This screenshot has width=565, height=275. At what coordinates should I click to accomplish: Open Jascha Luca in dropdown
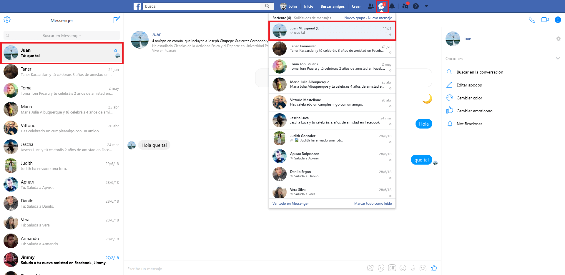pos(332,120)
